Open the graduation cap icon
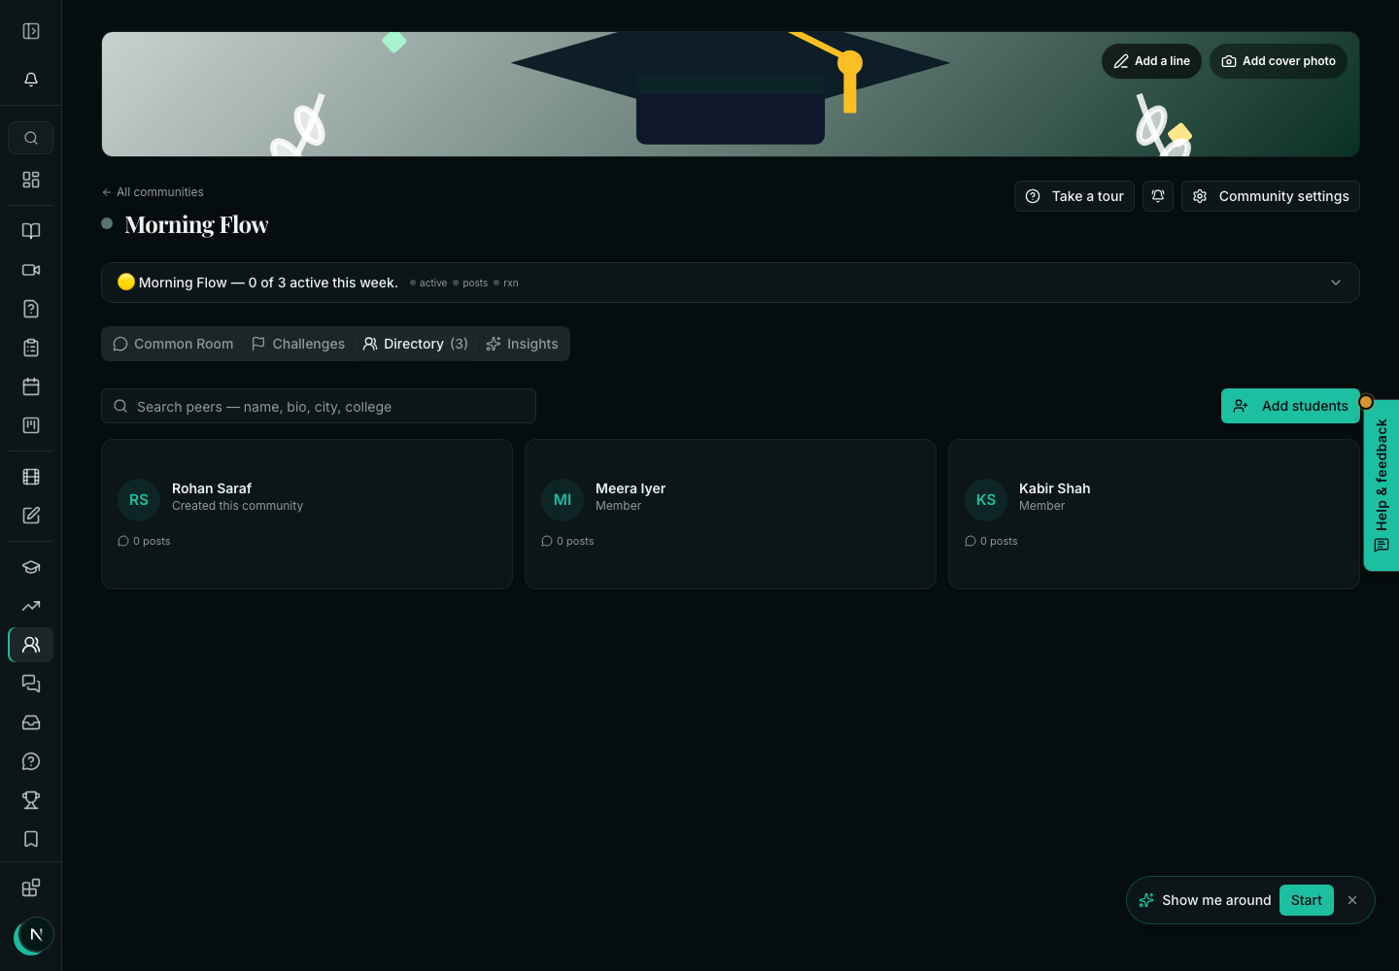The height and width of the screenshot is (971, 1399). (31, 567)
